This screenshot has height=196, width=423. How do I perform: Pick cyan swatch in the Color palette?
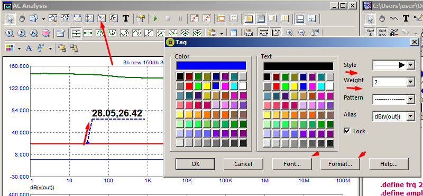click(x=234, y=86)
